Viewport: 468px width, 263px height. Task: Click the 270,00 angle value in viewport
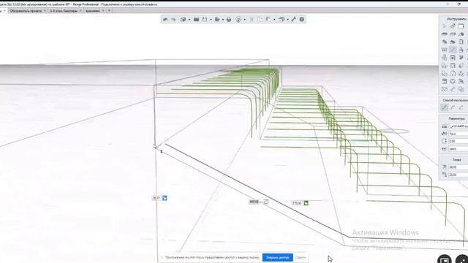click(297, 203)
